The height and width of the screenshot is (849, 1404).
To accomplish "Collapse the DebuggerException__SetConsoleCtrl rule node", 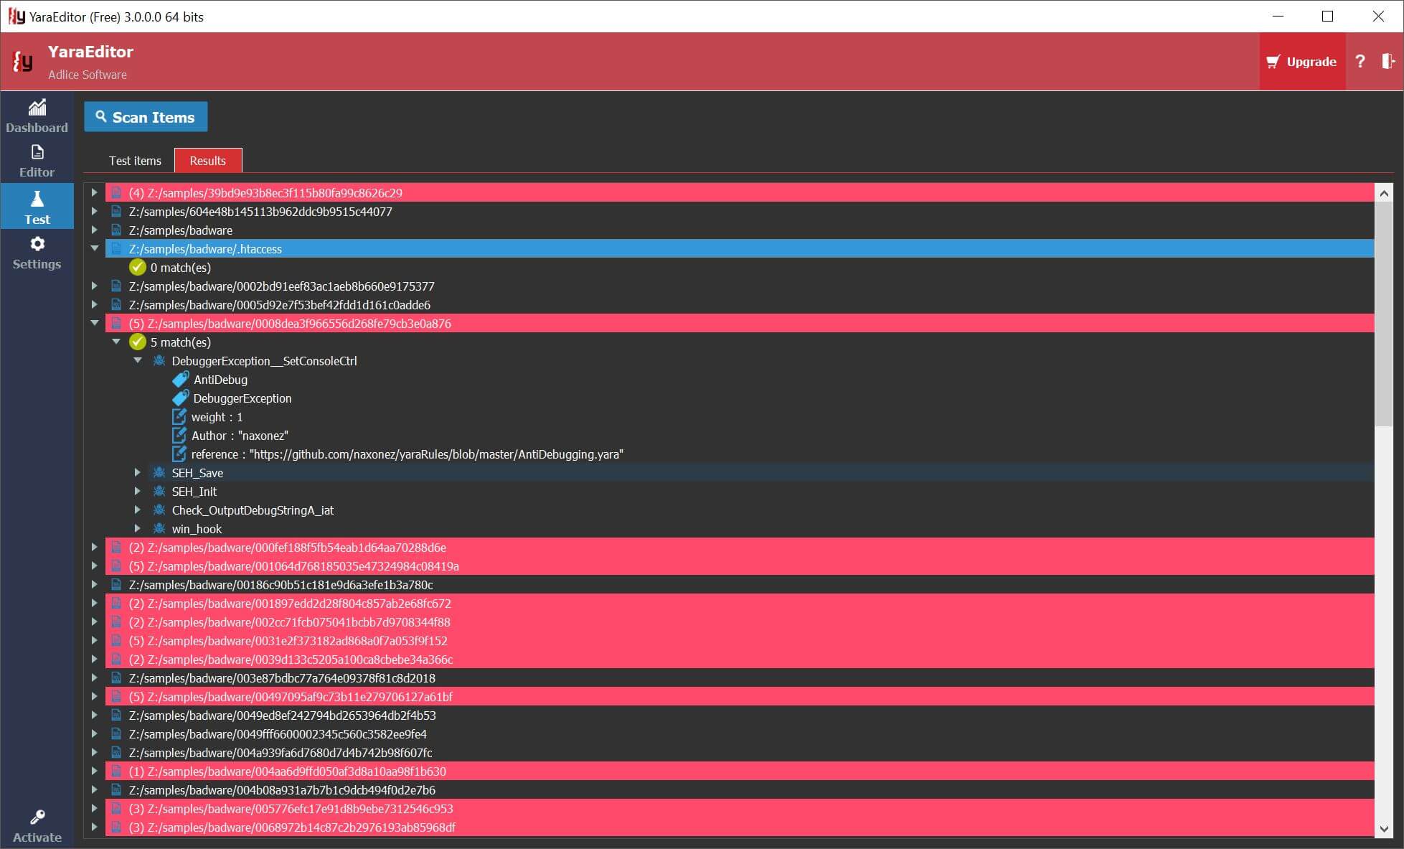I will 138,361.
